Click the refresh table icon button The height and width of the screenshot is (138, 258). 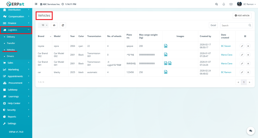pos(62,25)
